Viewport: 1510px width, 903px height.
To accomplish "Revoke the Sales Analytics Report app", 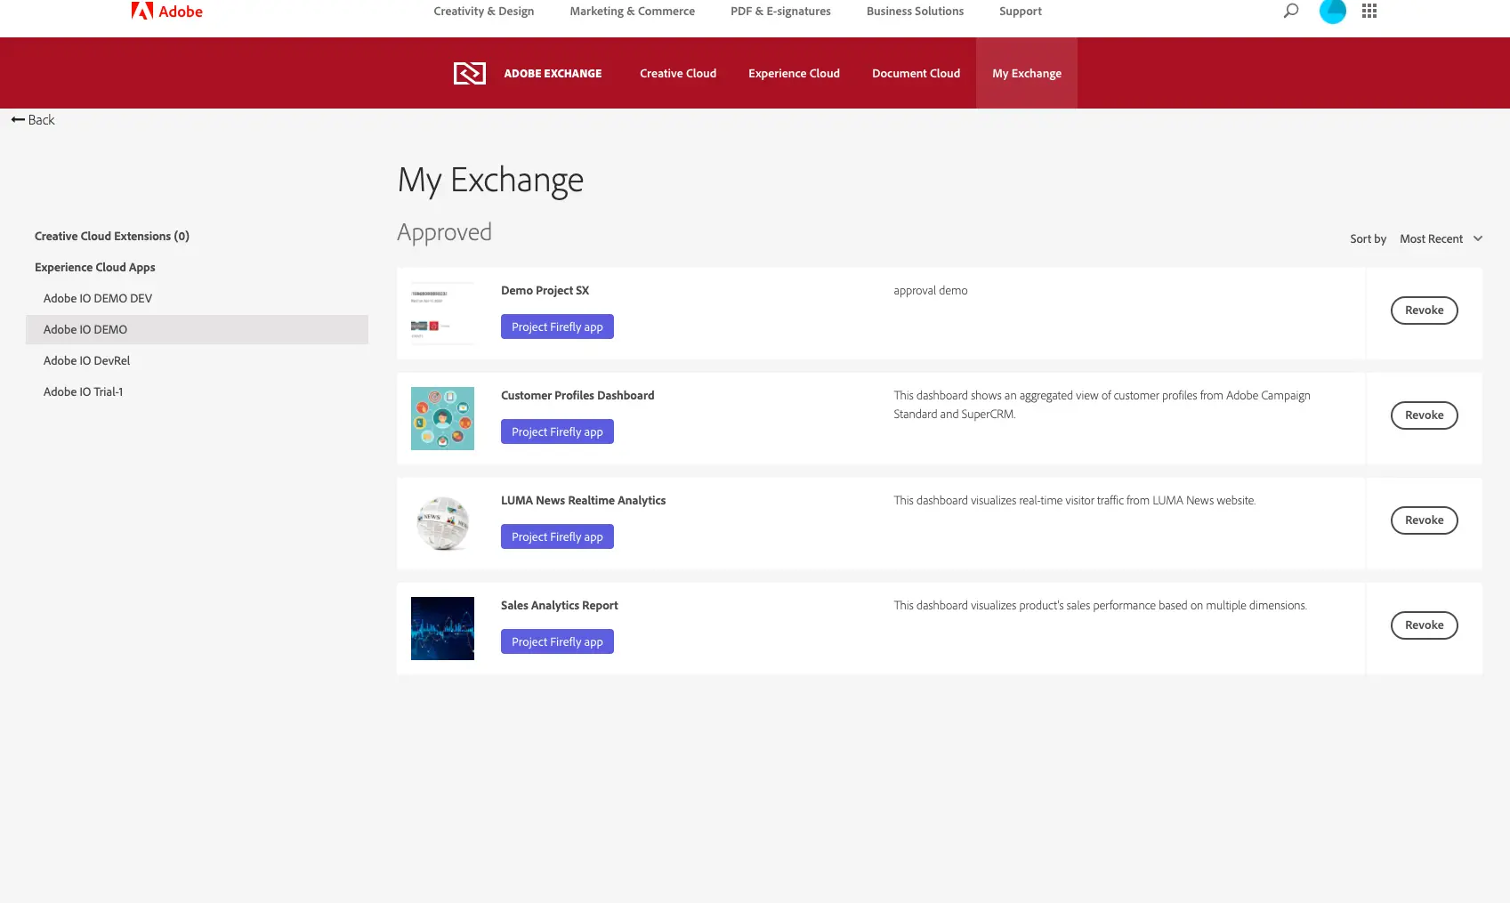I will [1424, 625].
